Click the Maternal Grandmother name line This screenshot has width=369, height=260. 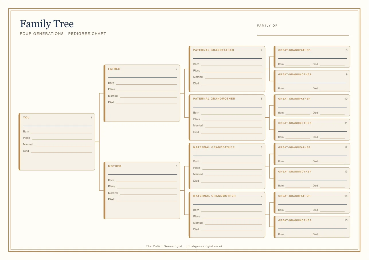click(227, 204)
